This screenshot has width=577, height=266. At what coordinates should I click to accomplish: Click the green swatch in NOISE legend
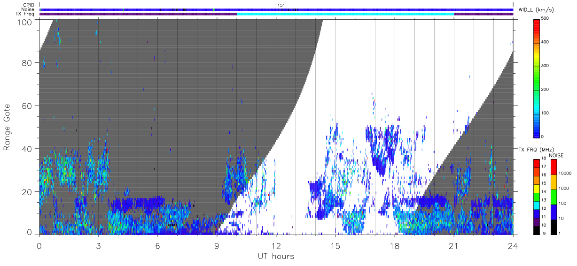click(554, 197)
